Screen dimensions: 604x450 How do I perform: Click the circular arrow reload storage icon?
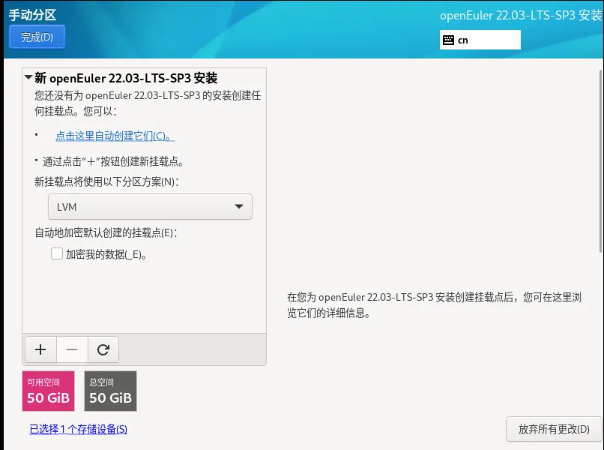103,349
